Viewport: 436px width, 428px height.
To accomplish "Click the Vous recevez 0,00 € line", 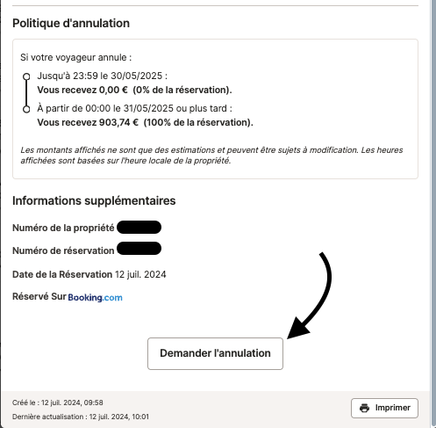I will pyautogui.click(x=134, y=90).
